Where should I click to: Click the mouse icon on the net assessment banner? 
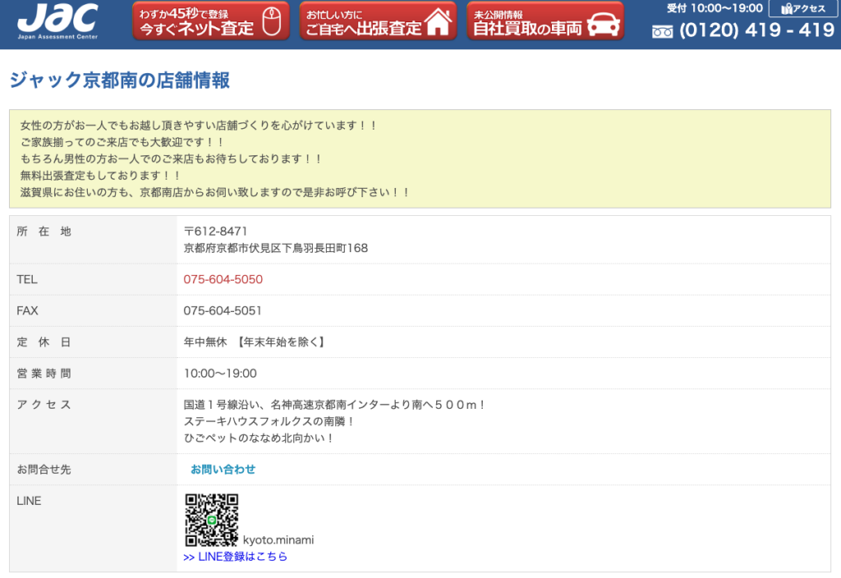(x=272, y=21)
